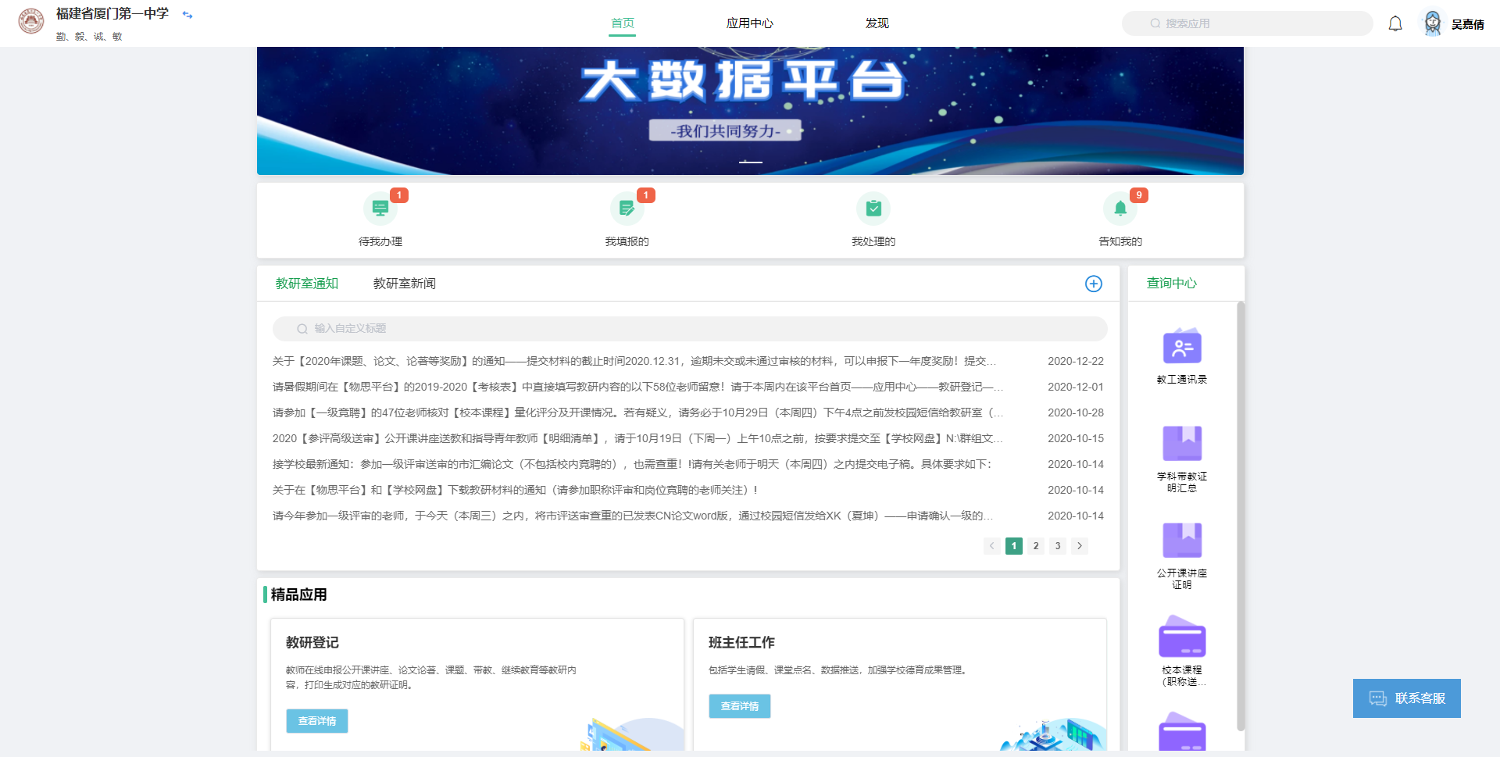The width and height of the screenshot is (1500, 757).
Task: Open the 教工通讯录 staff directory icon
Action: (x=1181, y=348)
